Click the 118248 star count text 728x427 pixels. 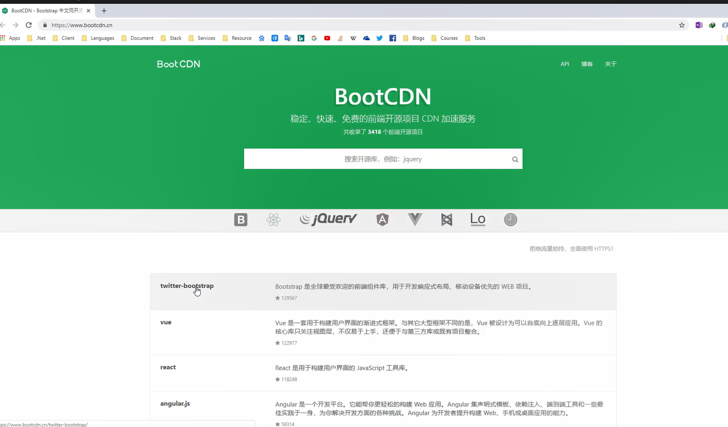click(289, 380)
